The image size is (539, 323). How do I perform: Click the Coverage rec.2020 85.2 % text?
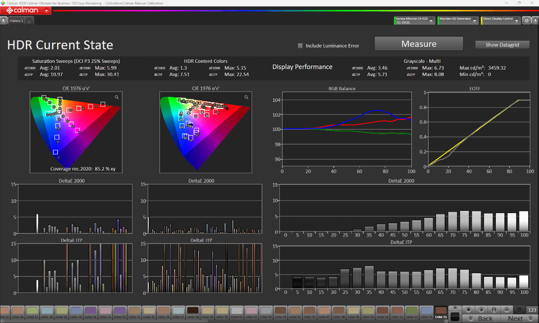82,169
